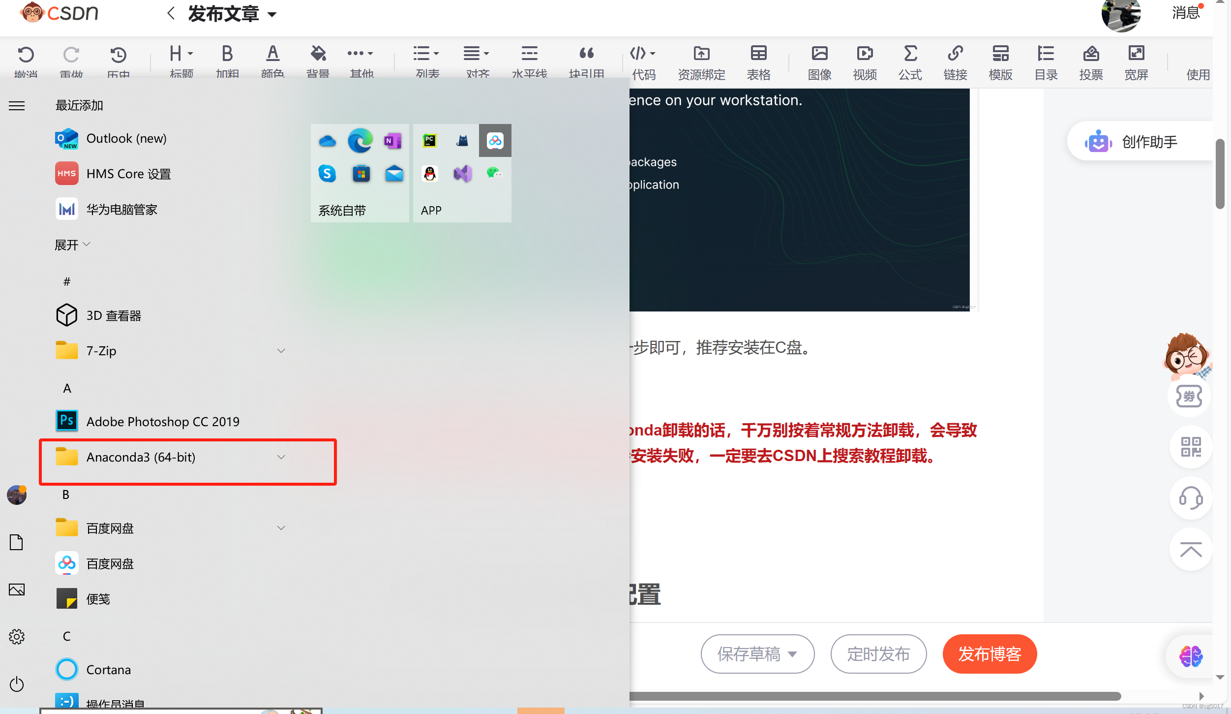Image resolution: width=1231 pixels, height=714 pixels.
Task: Click the 链接 link toolbar icon
Action: (955, 54)
